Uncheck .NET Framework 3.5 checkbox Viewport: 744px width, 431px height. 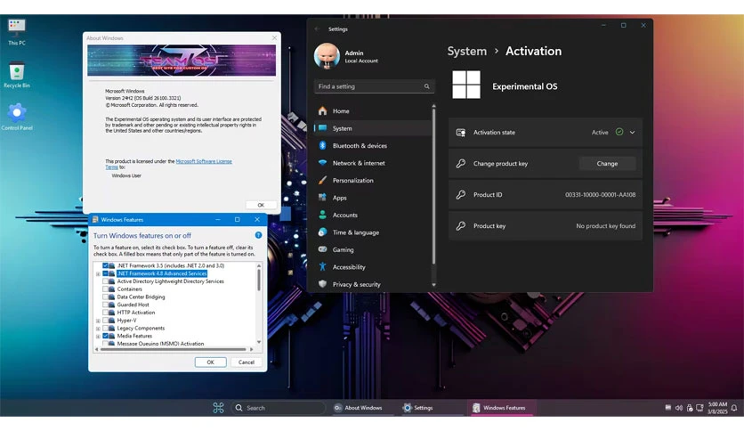pyautogui.click(x=105, y=265)
